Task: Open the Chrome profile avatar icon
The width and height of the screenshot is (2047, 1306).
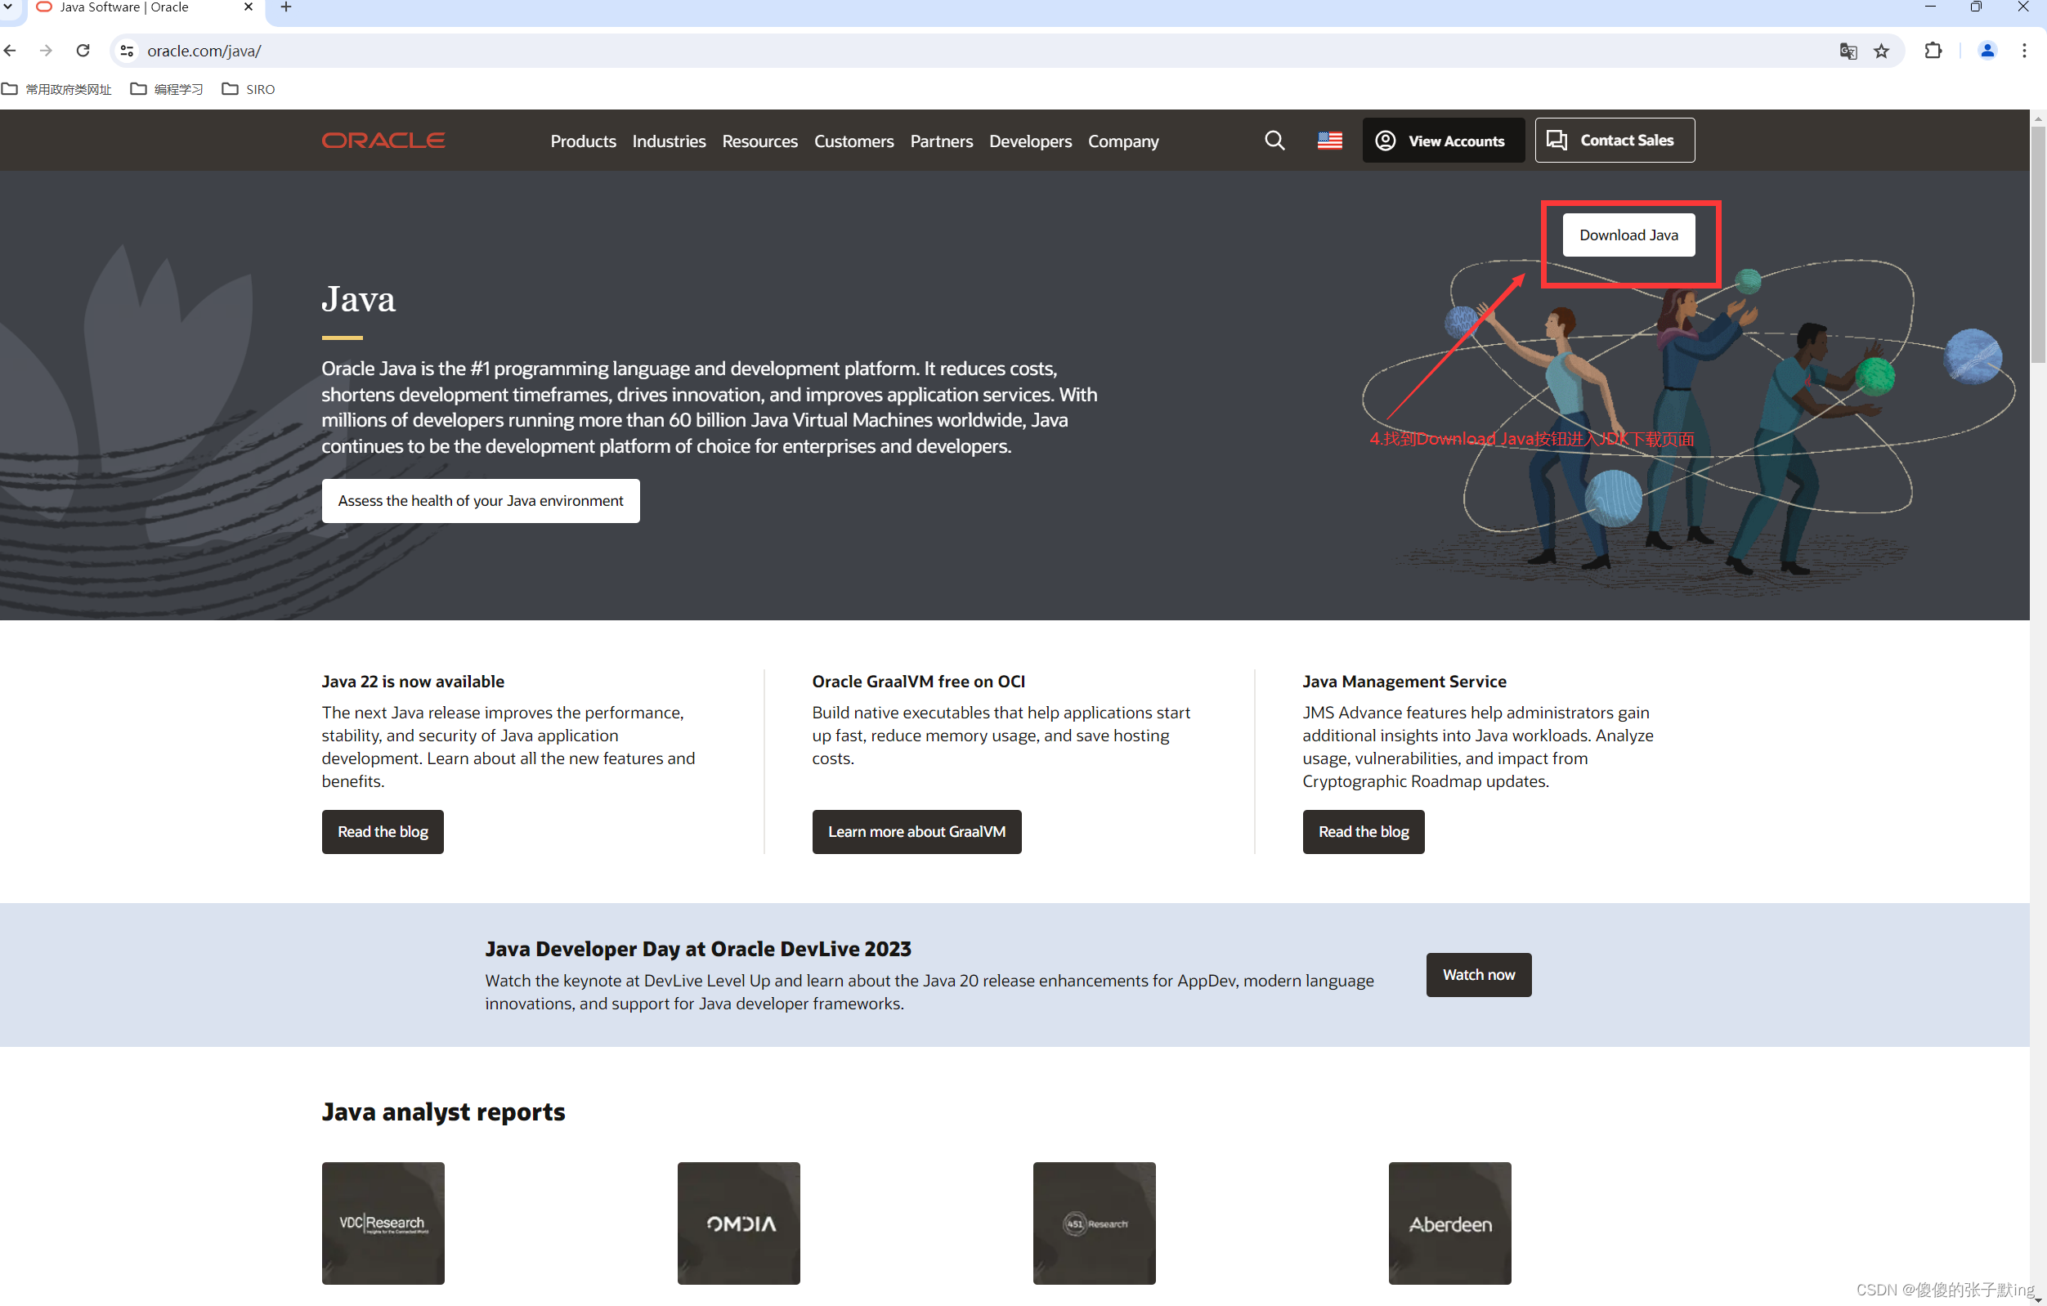Action: point(1987,51)
